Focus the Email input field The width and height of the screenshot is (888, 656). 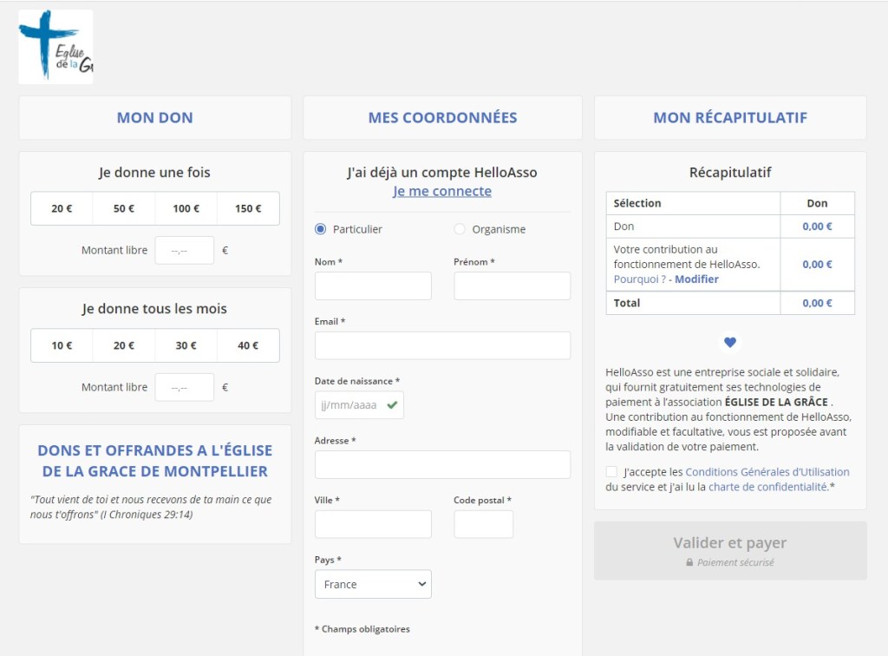(442, 345)
